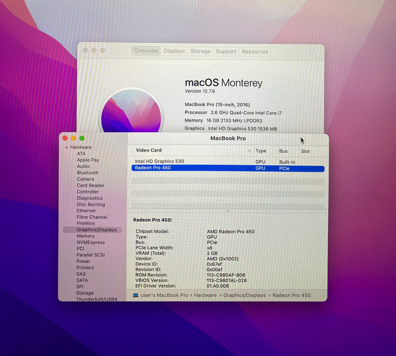396x356 pixels.
Task: Select Graphics/Displays in the sidebar
Action: click(93, 230)
